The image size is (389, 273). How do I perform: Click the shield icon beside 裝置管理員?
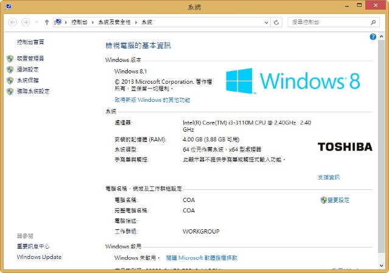tap(10, 59)
